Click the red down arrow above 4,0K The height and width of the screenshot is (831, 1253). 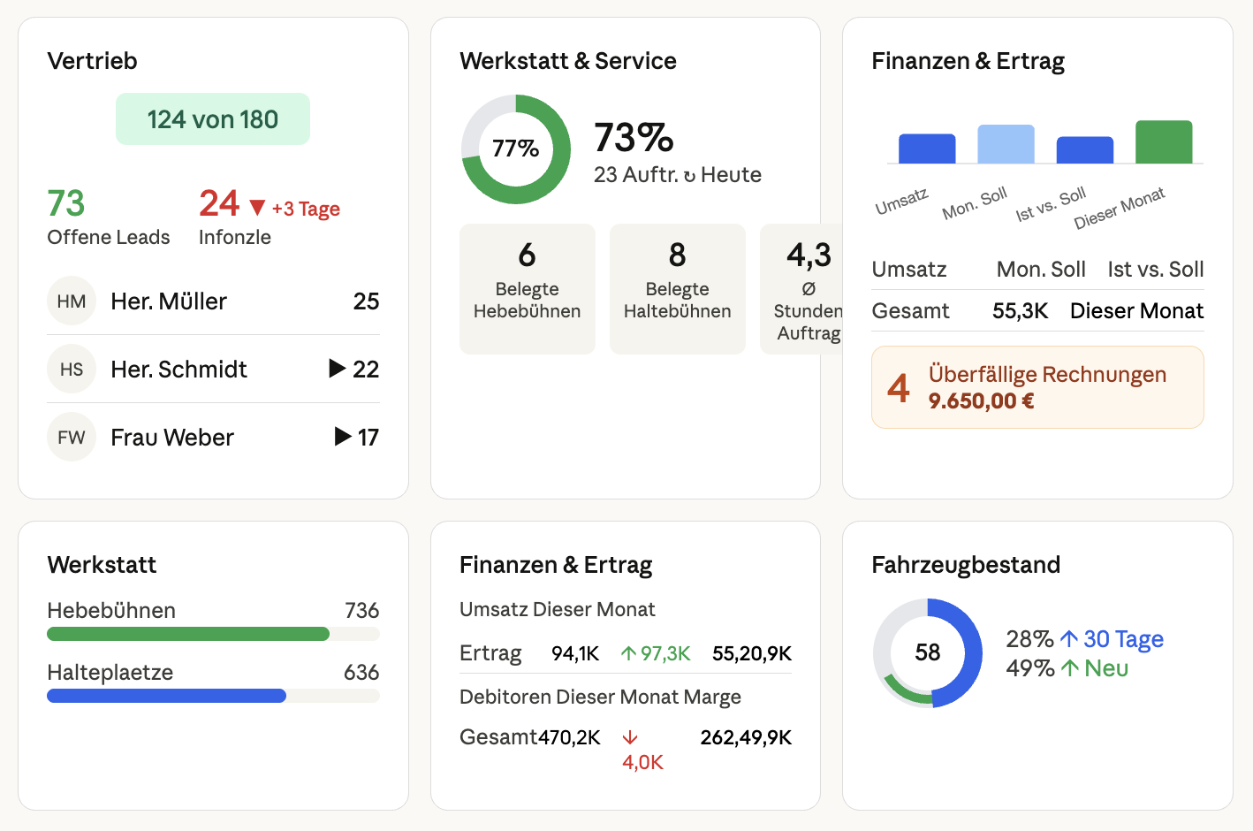pos(630,737)
